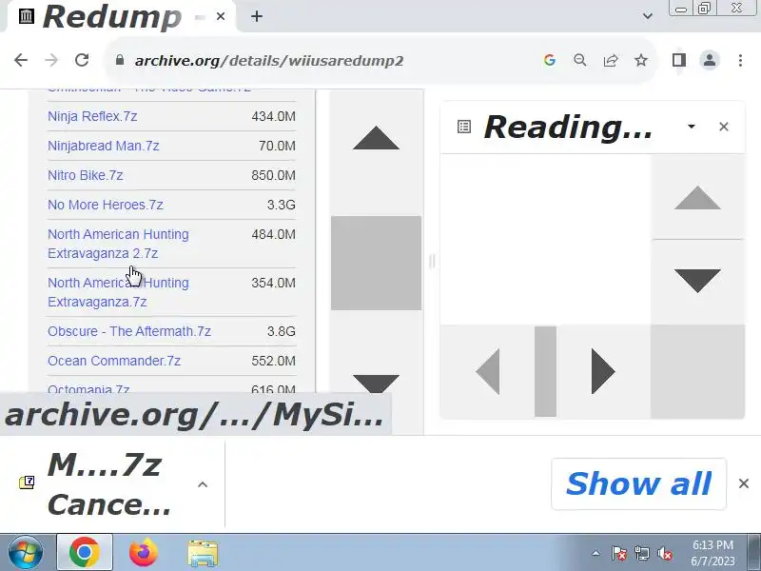Viewport: 761px width, 571px height.
Task: Click the file list scrollbar thumb
Action: (x=376, y=263)
